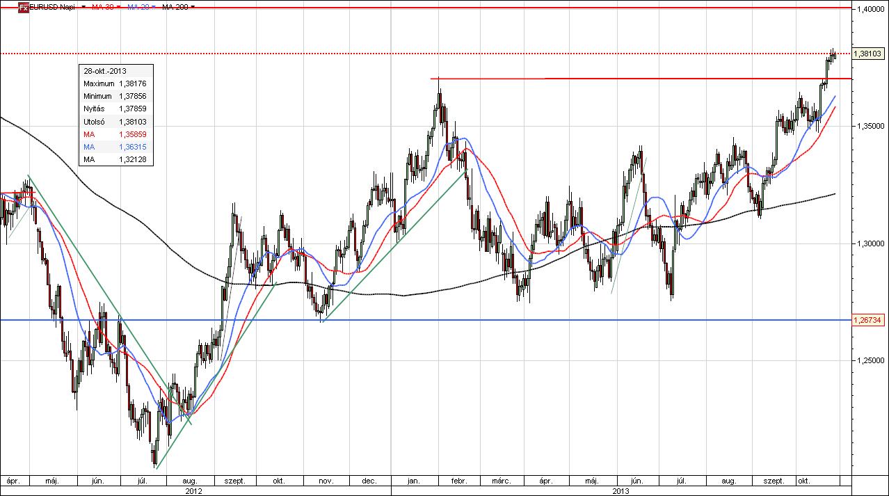Select the 1,26734 blue price level tag

coord(868,320)
